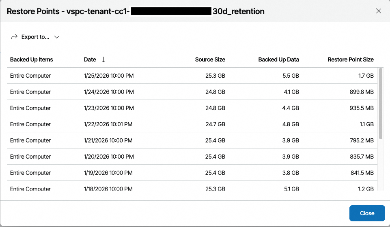Click Entire Computer in the 1/20/2026 row
390x227 pixels.
point(30,157)
